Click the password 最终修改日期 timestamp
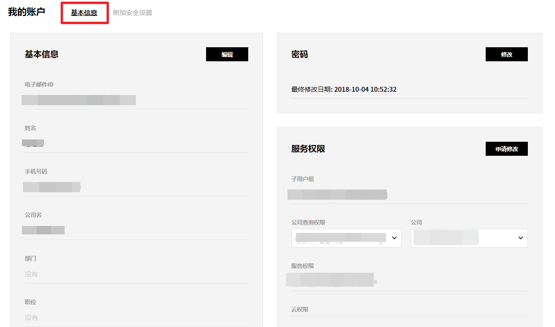Viewport: 555px width, 327px height. tap(365, 89)
